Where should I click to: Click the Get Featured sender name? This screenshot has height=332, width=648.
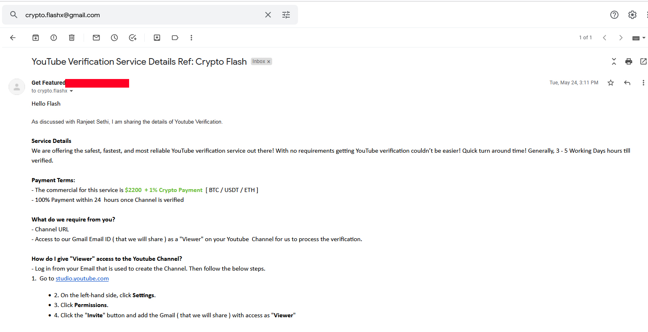click(48, 83)
